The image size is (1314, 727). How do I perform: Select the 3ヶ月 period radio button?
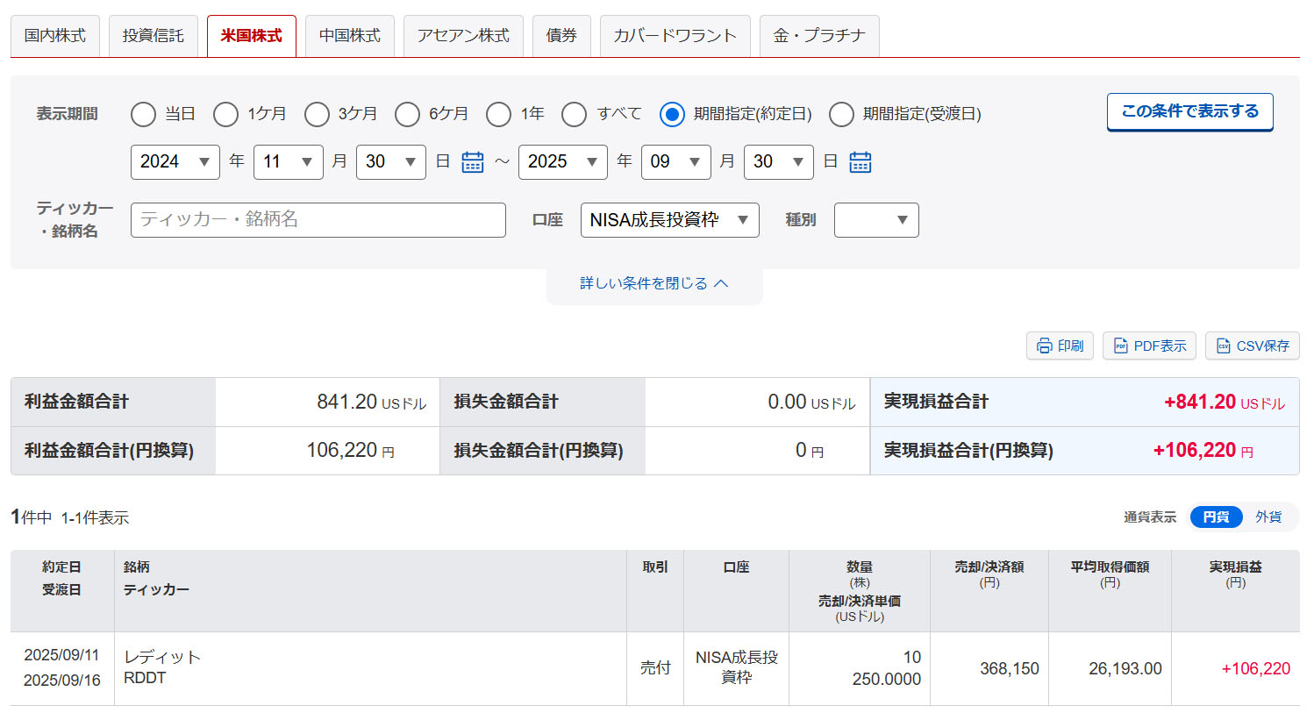317,114
